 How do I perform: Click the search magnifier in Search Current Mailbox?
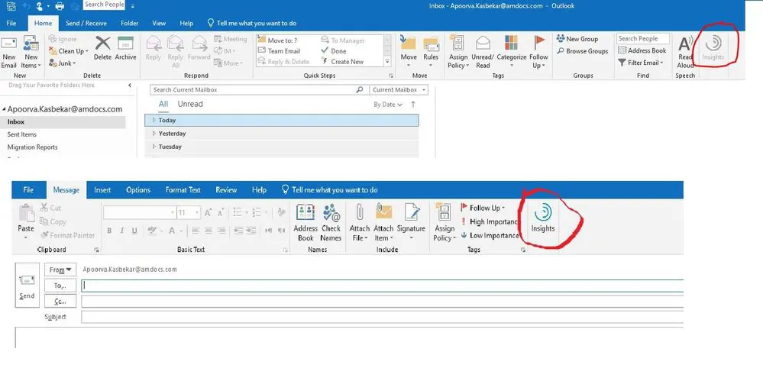tap(360, 90)
